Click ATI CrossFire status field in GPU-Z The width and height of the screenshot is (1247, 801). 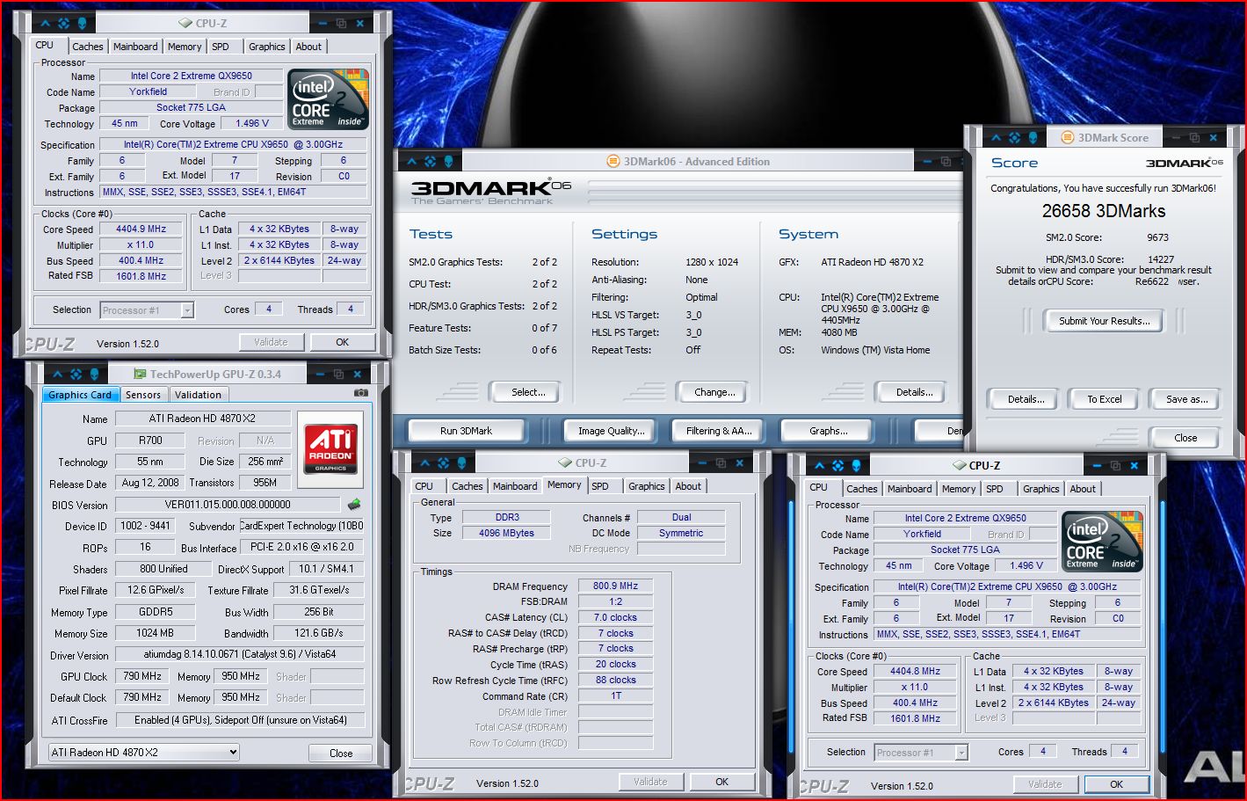click(240, 720)
